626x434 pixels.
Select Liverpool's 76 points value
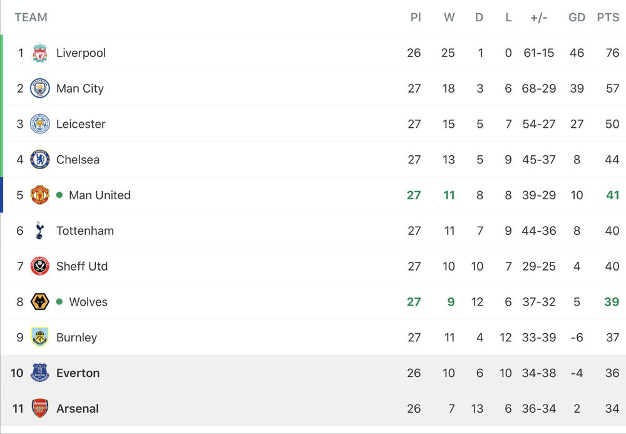tap(612, 53)
